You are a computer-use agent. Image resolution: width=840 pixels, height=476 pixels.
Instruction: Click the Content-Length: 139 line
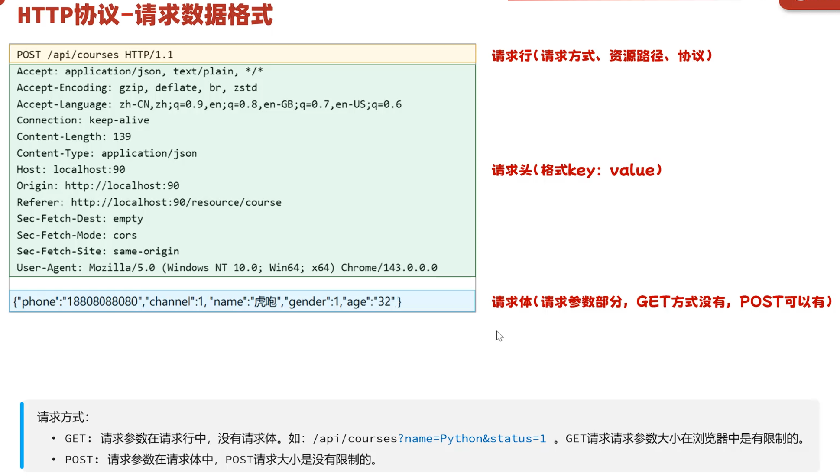point(74,136)
